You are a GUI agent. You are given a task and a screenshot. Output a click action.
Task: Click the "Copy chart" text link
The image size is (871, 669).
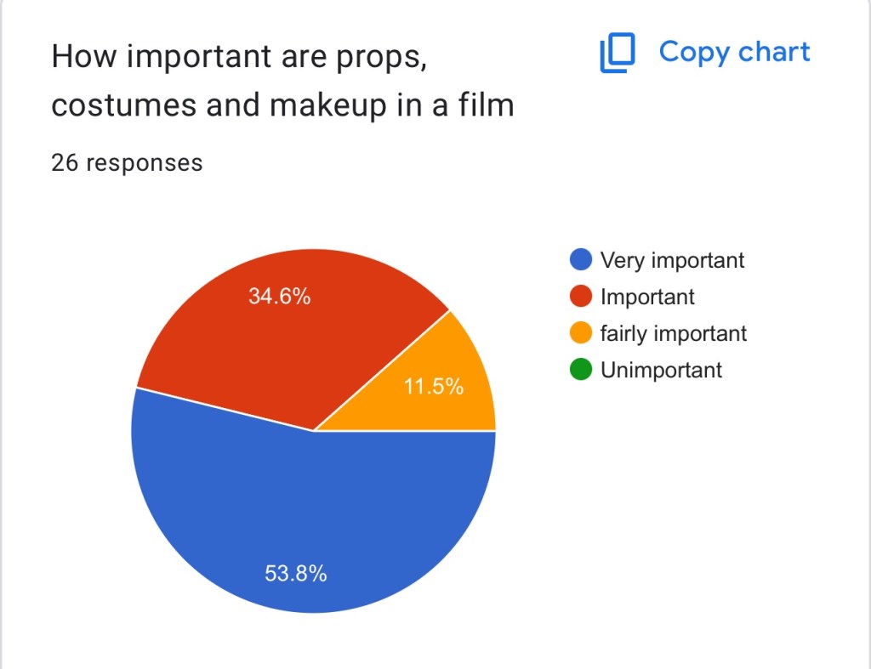click(734, 52)
